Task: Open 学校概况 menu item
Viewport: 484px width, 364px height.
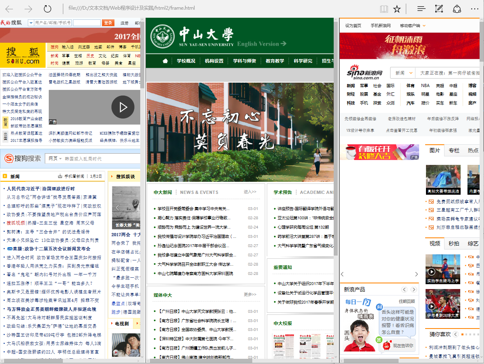Action: 186,61
